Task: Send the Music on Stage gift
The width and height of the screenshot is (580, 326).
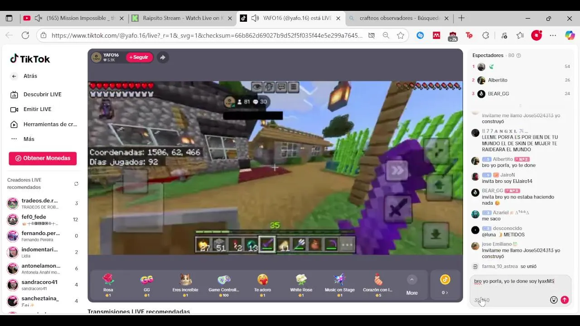Action: pos(340,286)
